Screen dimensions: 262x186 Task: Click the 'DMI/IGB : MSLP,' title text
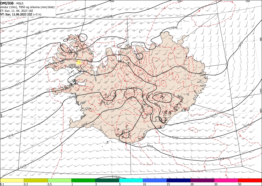(x=12, y=3)
